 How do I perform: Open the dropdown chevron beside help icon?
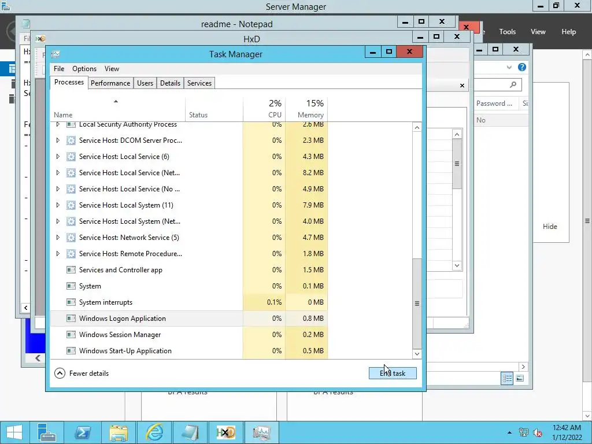click(509, 67)
